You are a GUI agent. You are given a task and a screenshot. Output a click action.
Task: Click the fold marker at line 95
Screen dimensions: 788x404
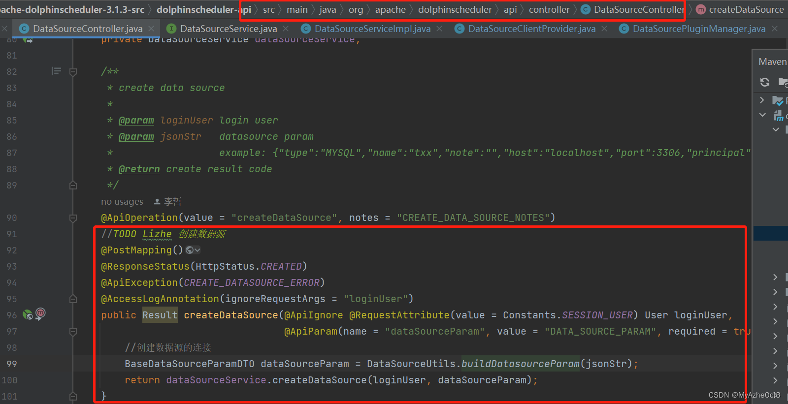tap(73, 299)
